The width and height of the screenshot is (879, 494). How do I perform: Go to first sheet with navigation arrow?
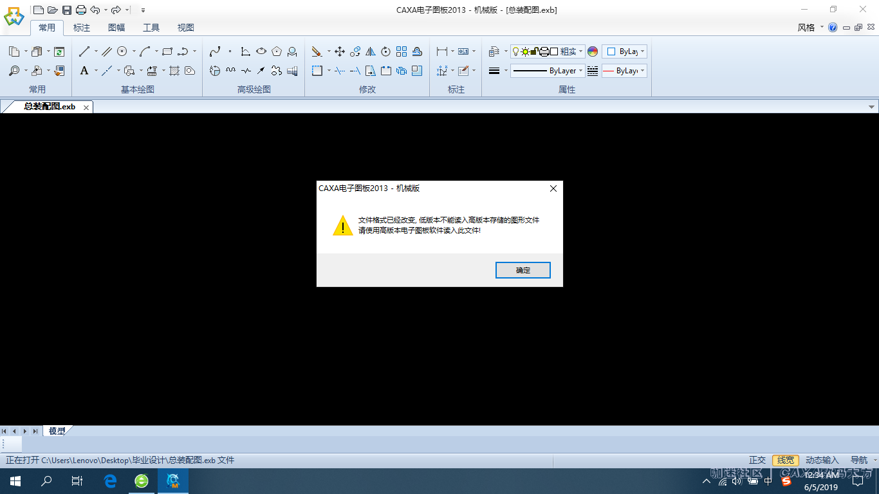[x=5, y=431]
